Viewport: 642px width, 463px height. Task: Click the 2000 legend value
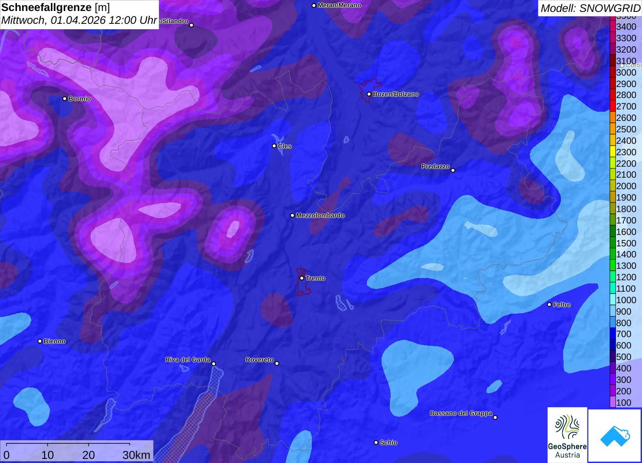tap(626, 186)
